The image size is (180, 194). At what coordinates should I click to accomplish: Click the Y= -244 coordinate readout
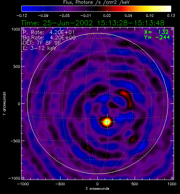[157, 37]
